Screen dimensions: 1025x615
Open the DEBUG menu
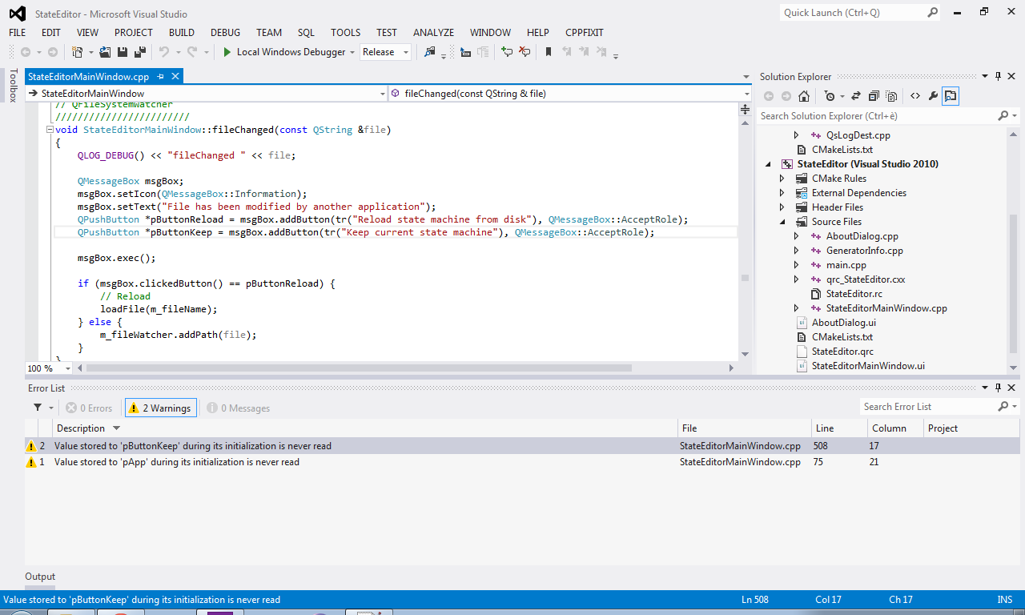225,33
